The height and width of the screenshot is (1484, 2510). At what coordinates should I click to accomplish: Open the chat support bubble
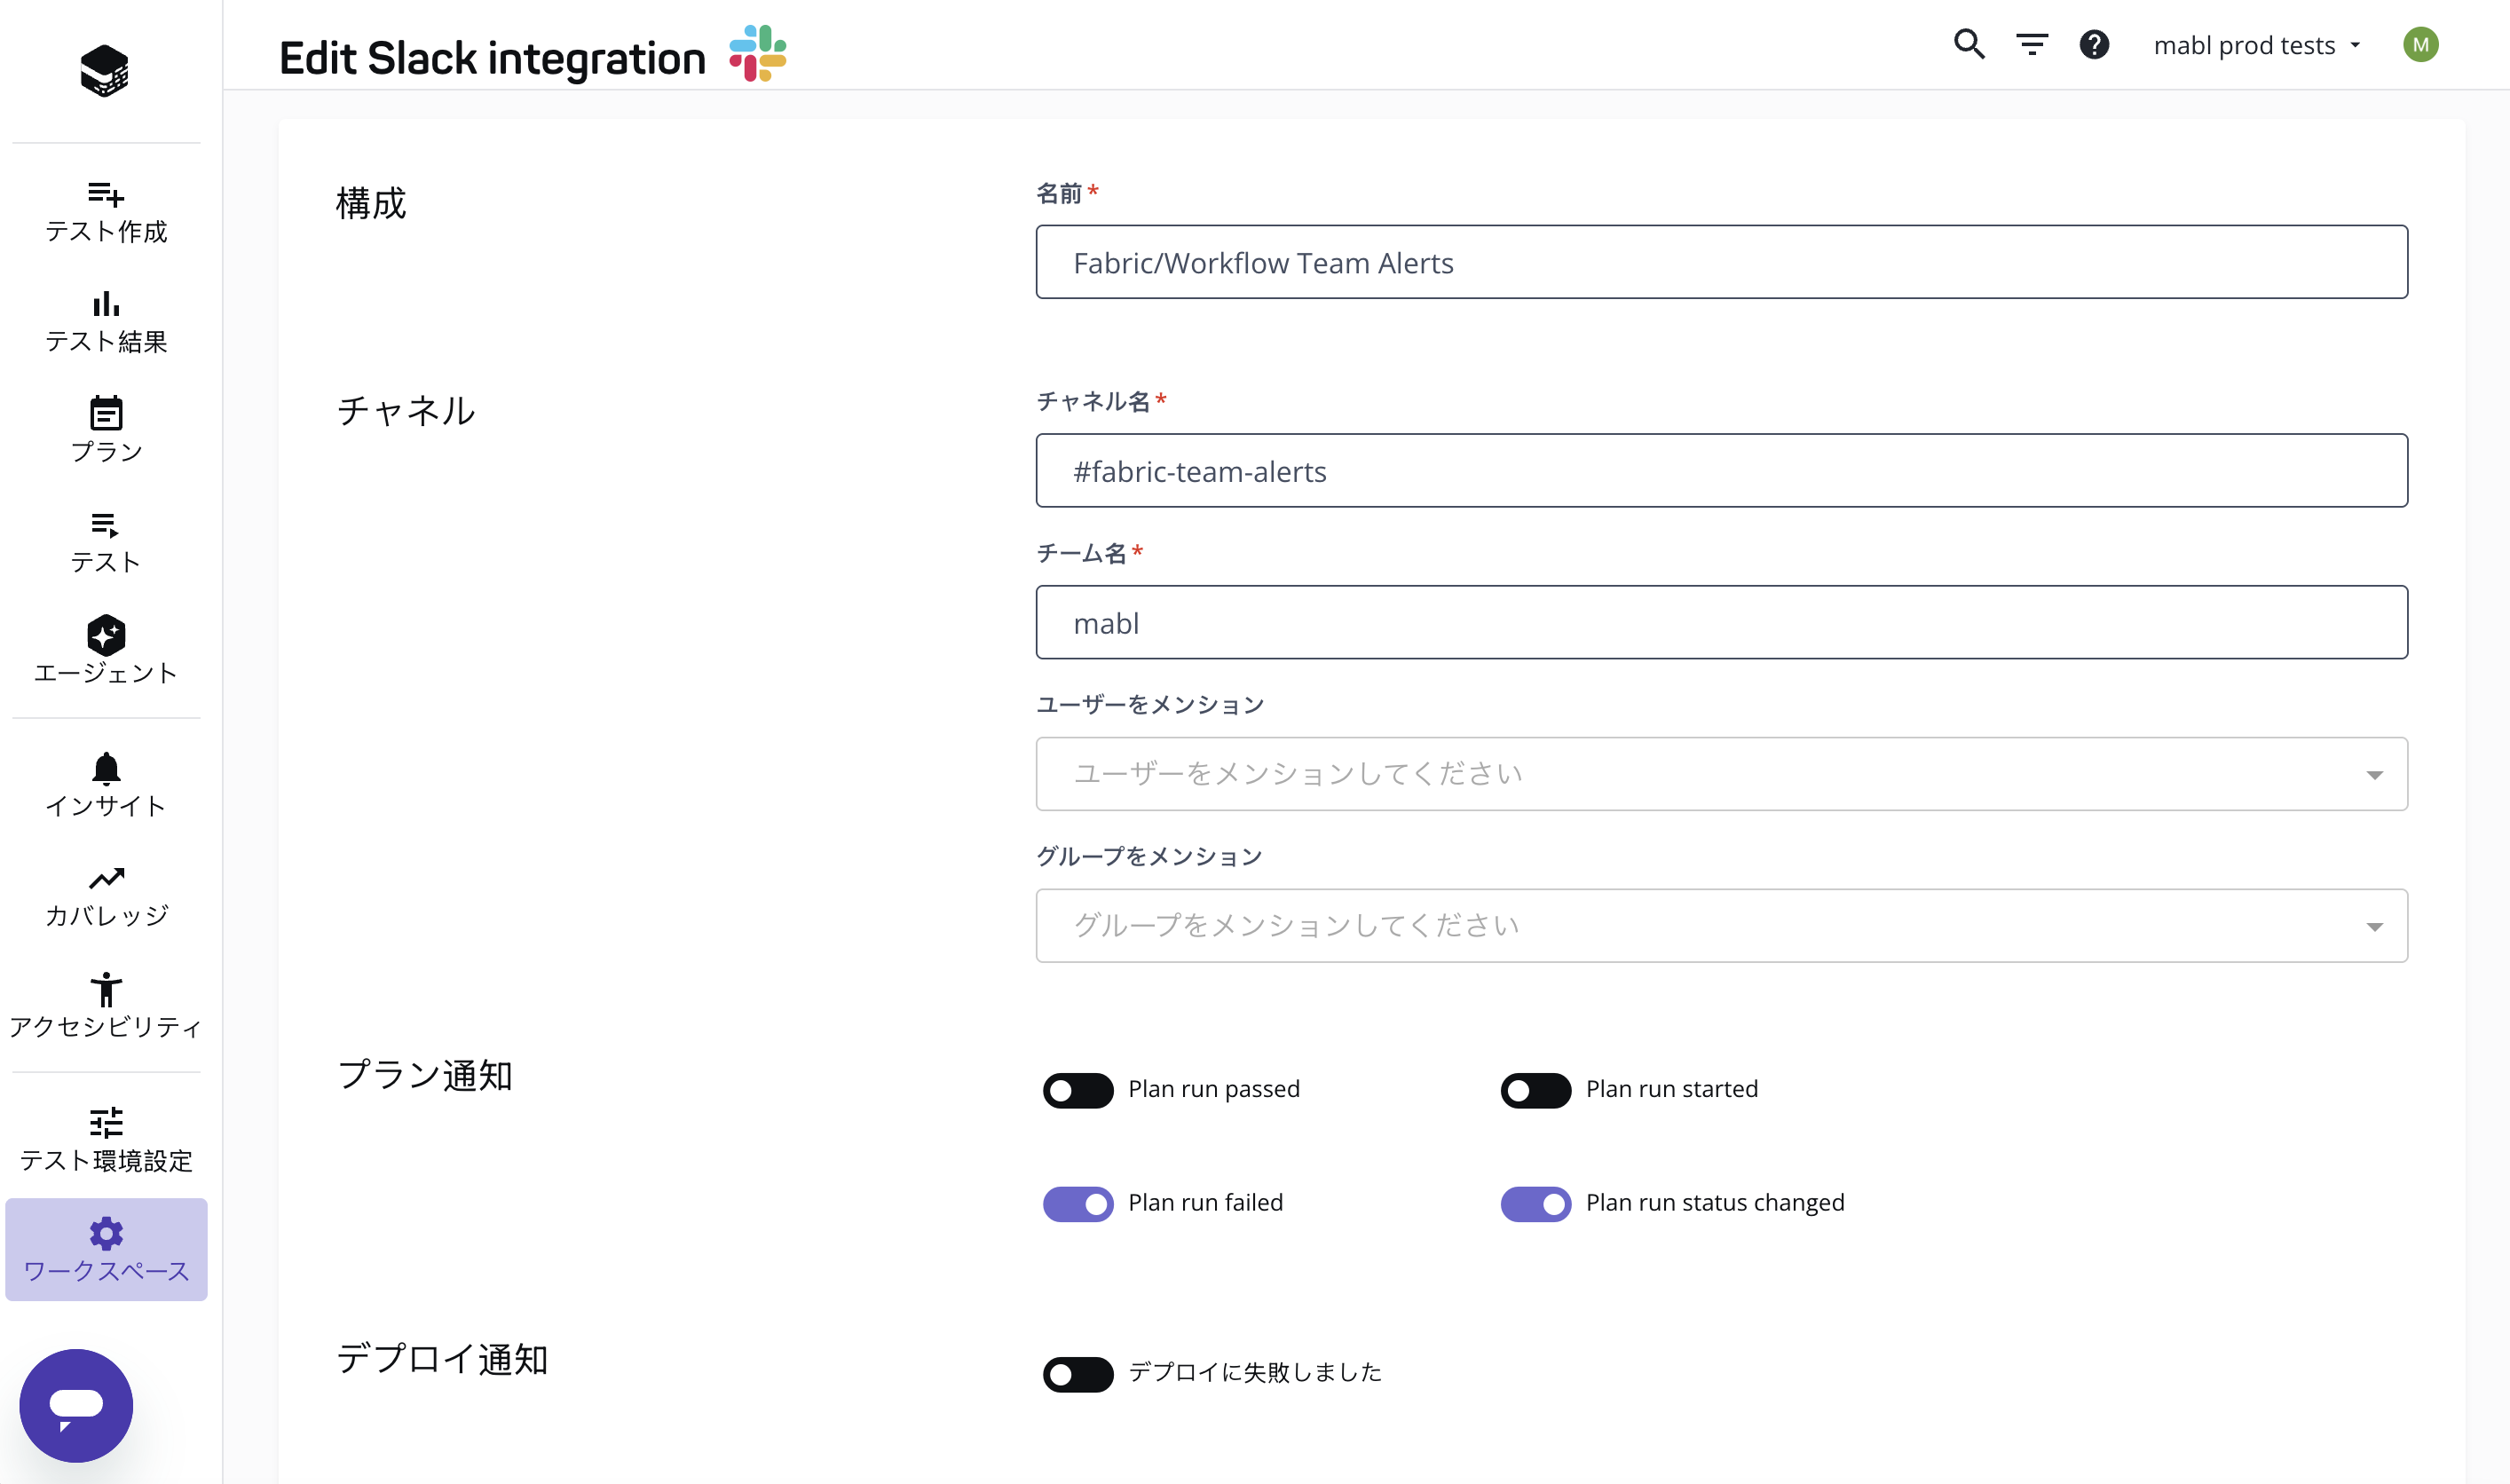coord(76,1405)
